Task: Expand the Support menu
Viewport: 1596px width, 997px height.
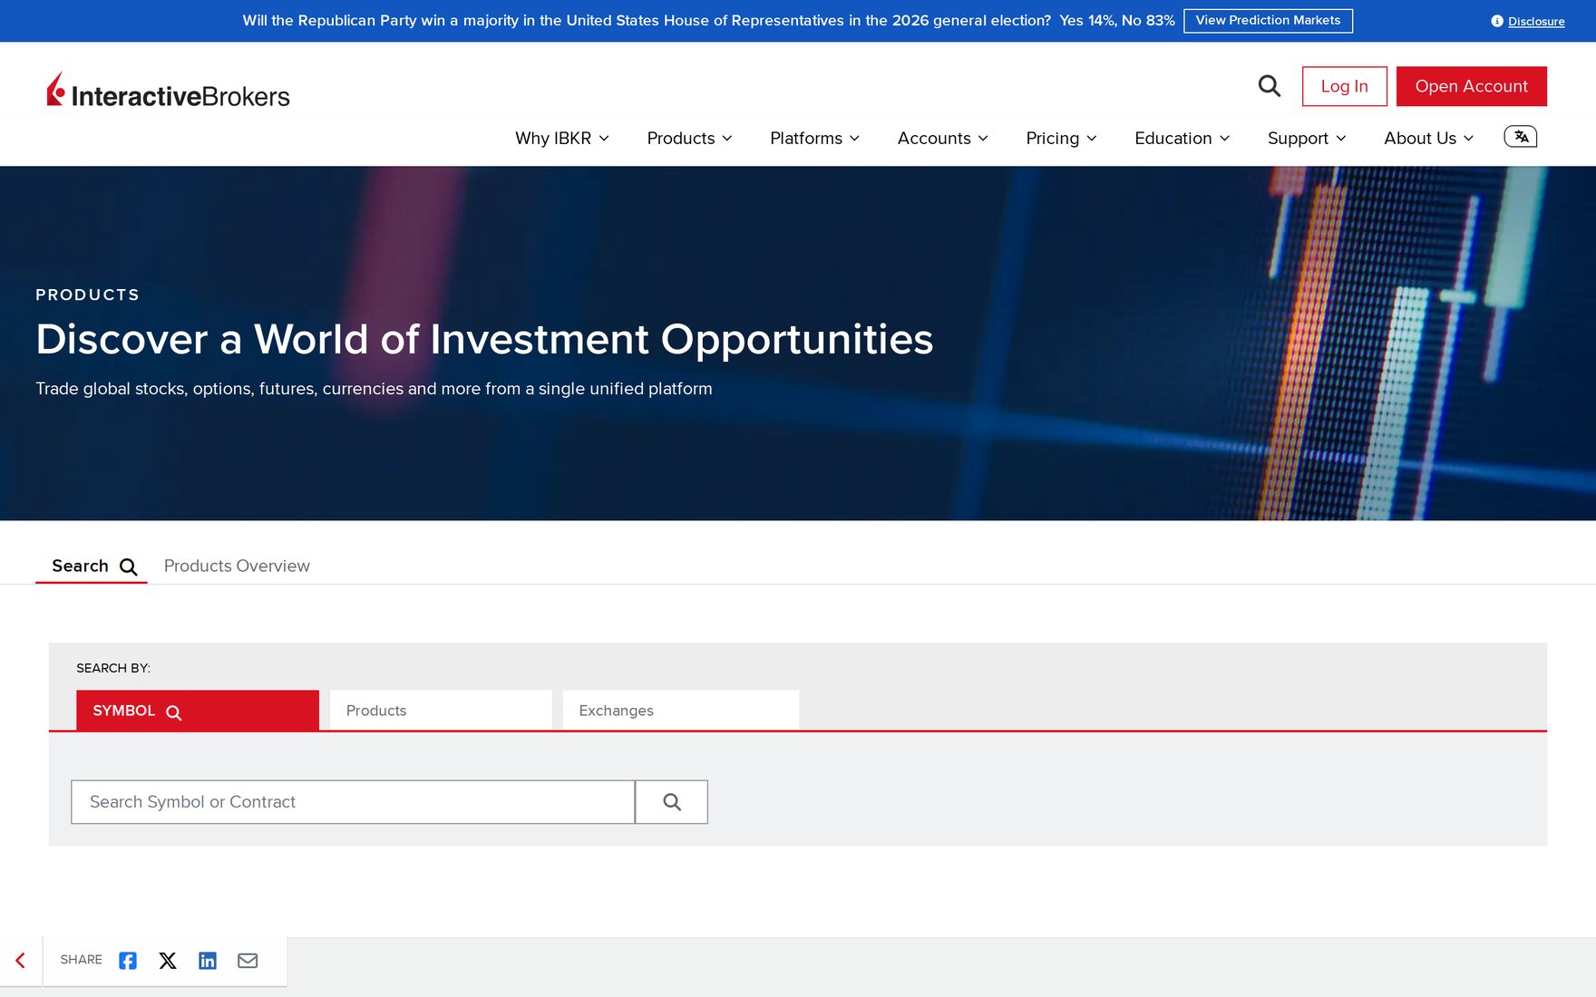Action: [x=1306, y=138]
